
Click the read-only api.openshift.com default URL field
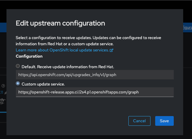[x=95, y=75]
